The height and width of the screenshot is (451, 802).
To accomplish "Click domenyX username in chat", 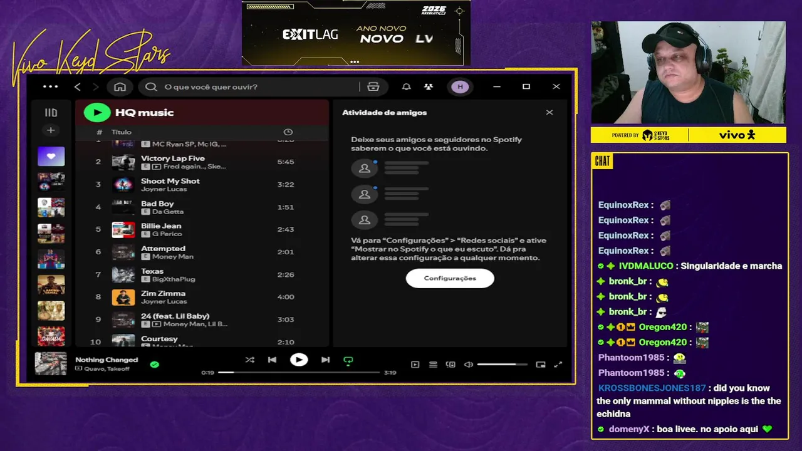I will tap(629, 429).
